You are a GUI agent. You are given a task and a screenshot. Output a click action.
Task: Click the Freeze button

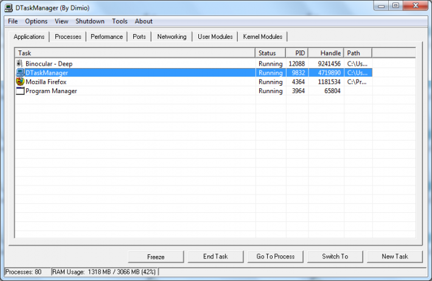(156, 257)
